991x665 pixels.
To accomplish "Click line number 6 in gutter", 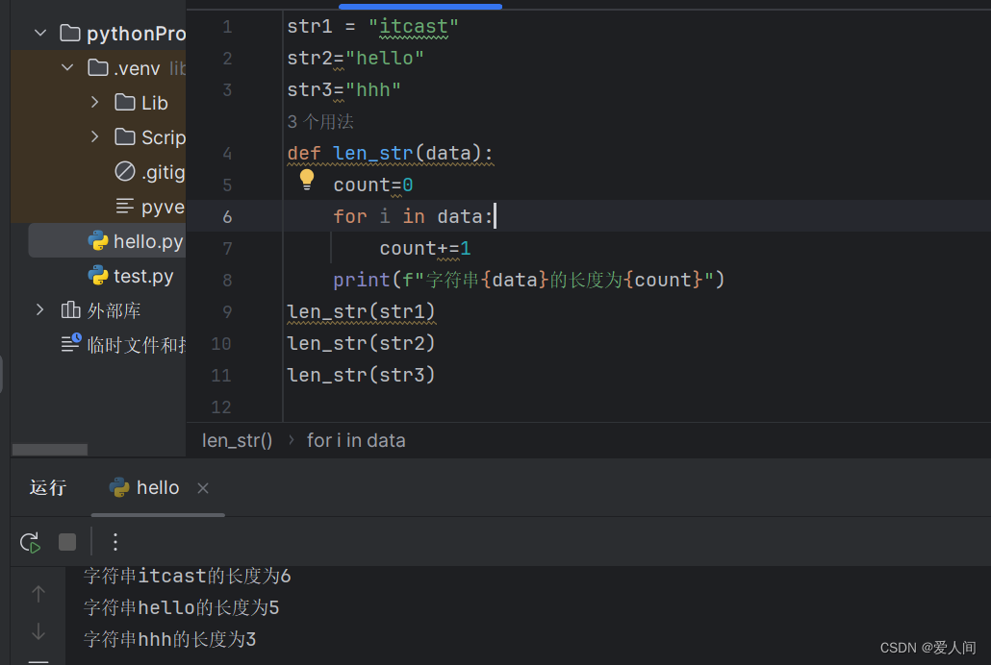I will (227, 216).
